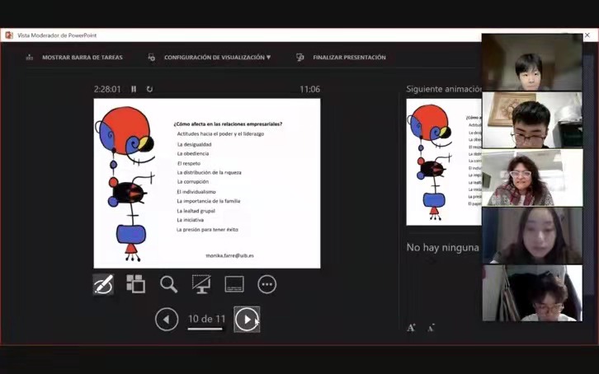Toggle subtitles display icon
The image size is (599, 374).
point(234,284)
